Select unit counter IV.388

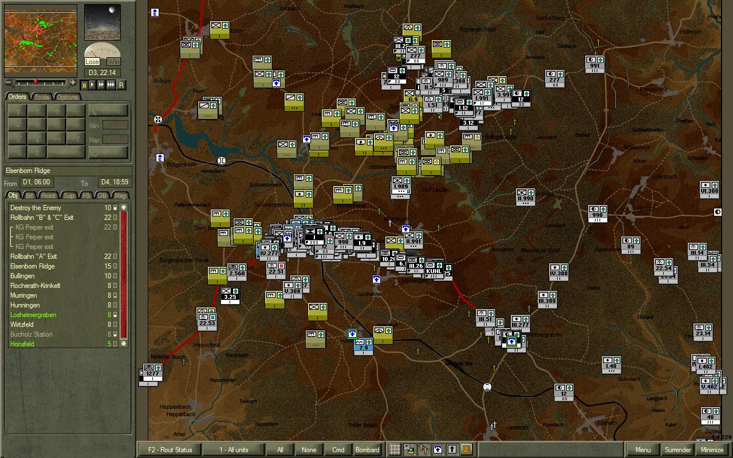558,273
